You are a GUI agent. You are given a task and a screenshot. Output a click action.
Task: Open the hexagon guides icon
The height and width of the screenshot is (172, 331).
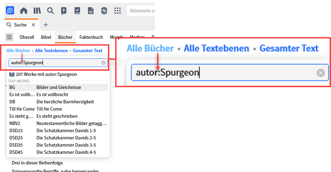[104, 11]
